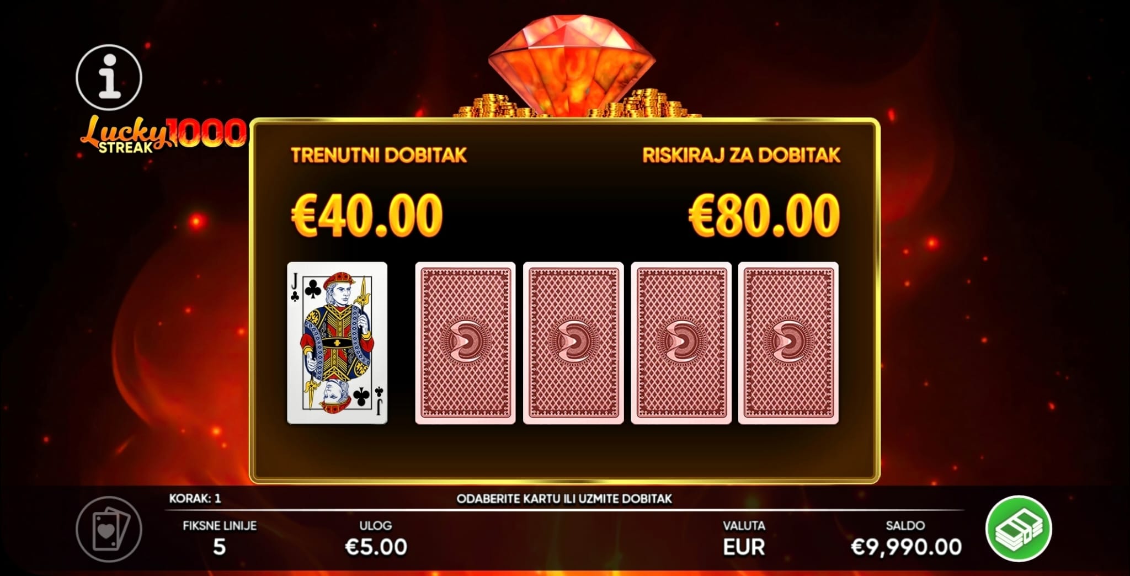
Task: Collect winnings with green cash button
Action: point(1019,529)
